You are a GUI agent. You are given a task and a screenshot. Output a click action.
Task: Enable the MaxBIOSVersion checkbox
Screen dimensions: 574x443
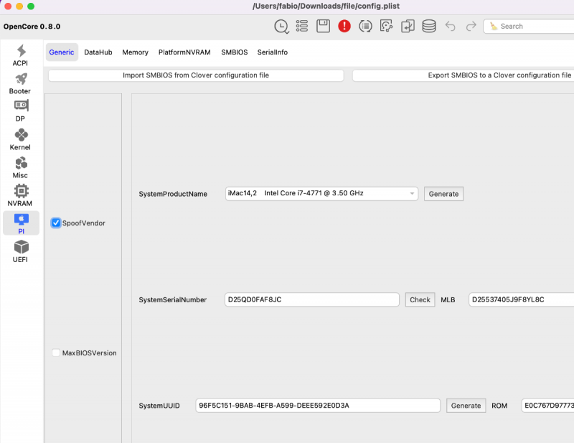[56, 353]
